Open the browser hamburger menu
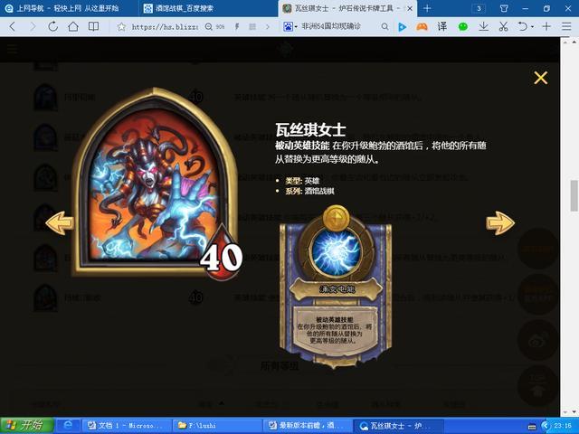 pyautogui.click(x=566, y=26)
